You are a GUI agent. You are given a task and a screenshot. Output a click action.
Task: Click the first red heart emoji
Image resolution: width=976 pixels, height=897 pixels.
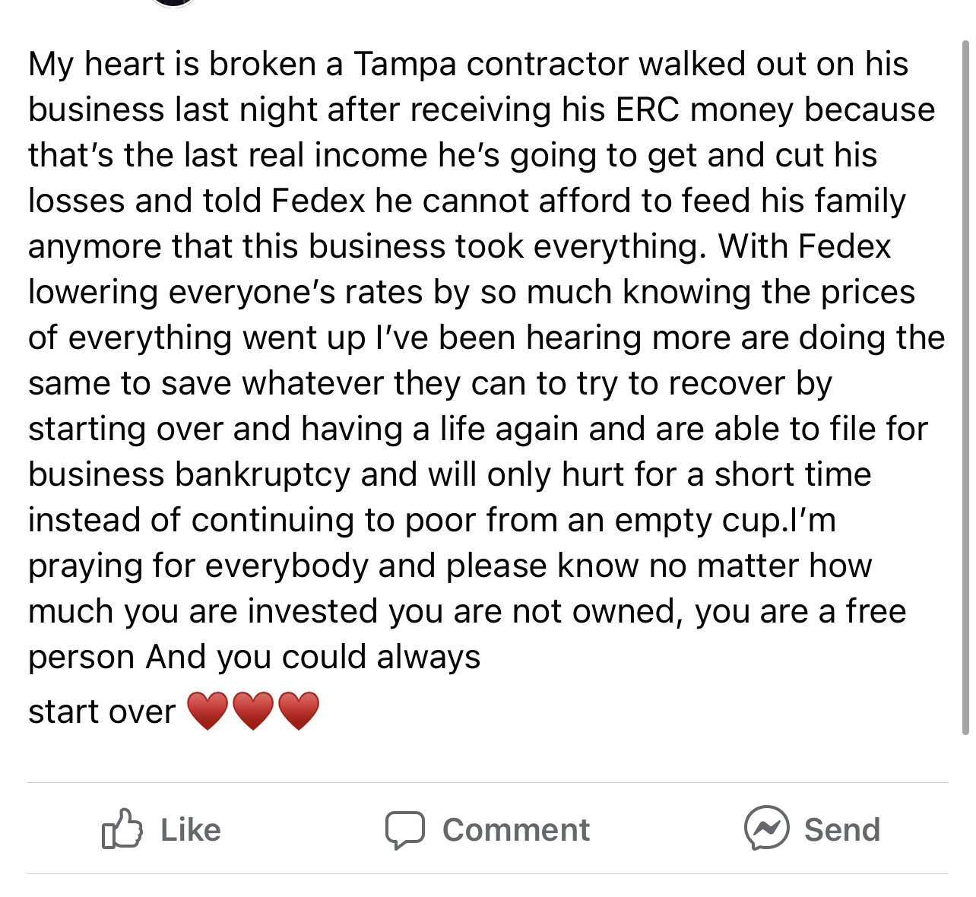[208, 711]
